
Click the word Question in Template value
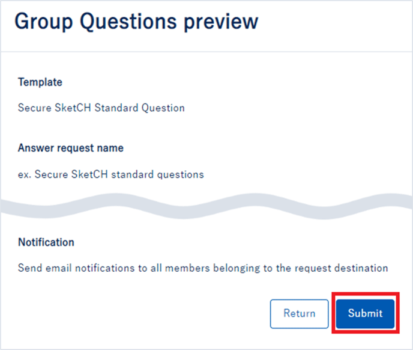[x=163, y=108]
